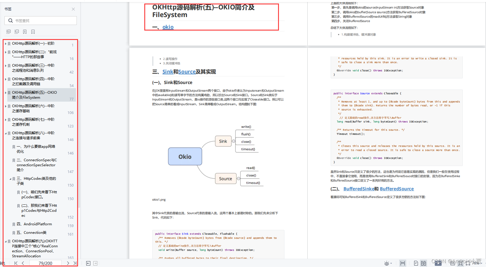This screenshot has height=267, width=486.
Task: Collapse 三、HttpCodec类及他的子类 bookmark
Action: (10, 179)
